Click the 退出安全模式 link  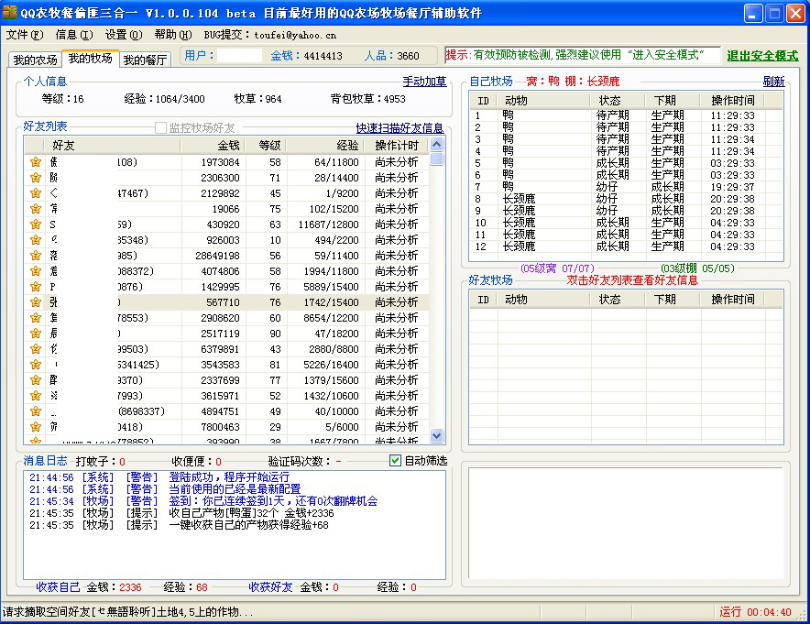click(762, 56)
